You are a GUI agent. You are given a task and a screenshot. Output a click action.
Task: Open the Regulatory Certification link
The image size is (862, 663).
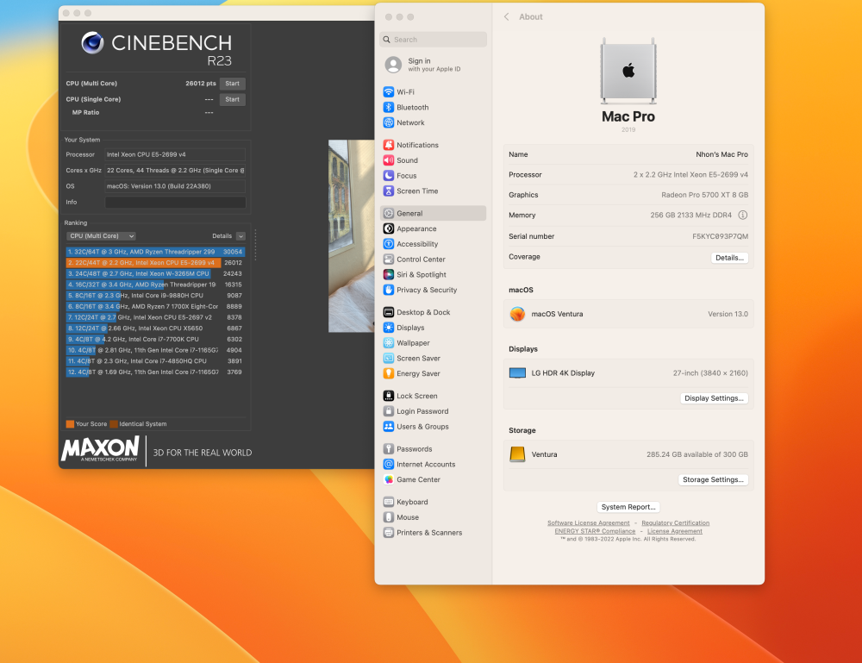(x=676, y=522)
